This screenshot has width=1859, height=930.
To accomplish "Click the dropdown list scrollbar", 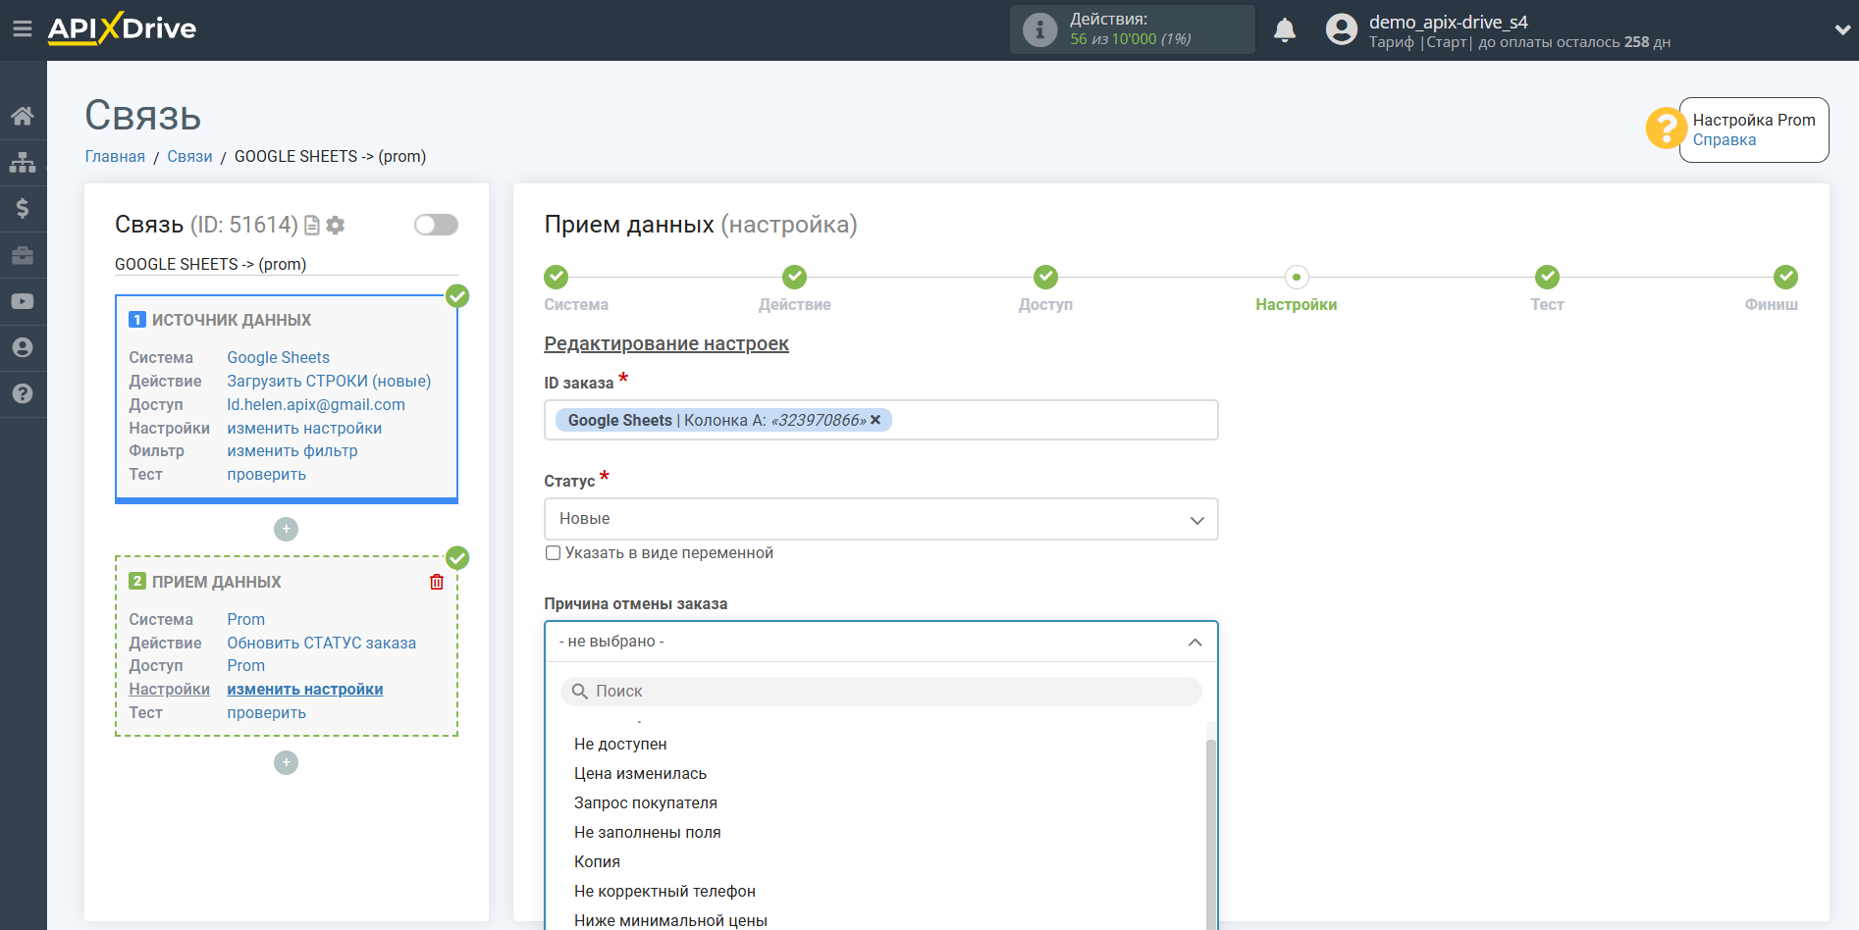I will (1210, 834).
